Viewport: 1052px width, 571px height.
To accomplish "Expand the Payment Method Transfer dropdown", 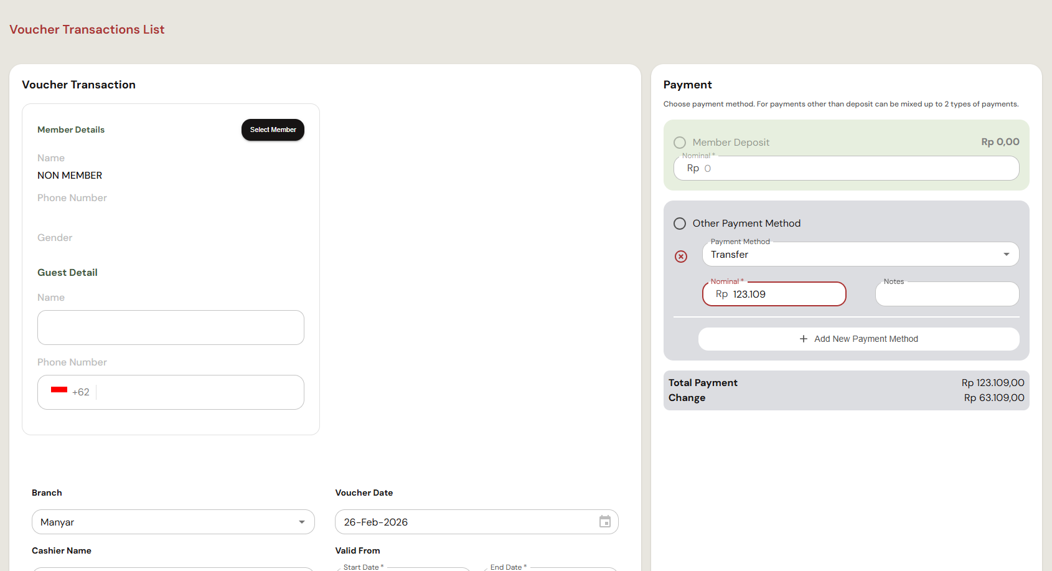I will 860,254.
